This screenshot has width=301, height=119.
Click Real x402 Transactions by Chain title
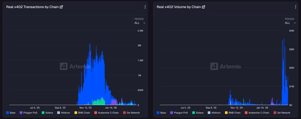point(32,7)
